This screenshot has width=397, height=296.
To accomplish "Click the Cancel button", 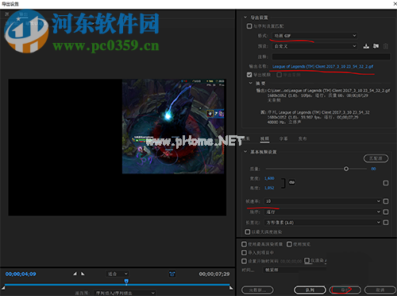I will [380, 290].
